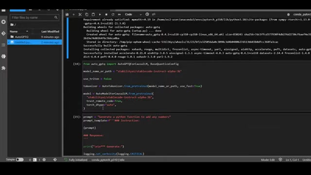Interrupt the kernel with the stop icon
Screen dimensions: 311x175
(106, 15)
